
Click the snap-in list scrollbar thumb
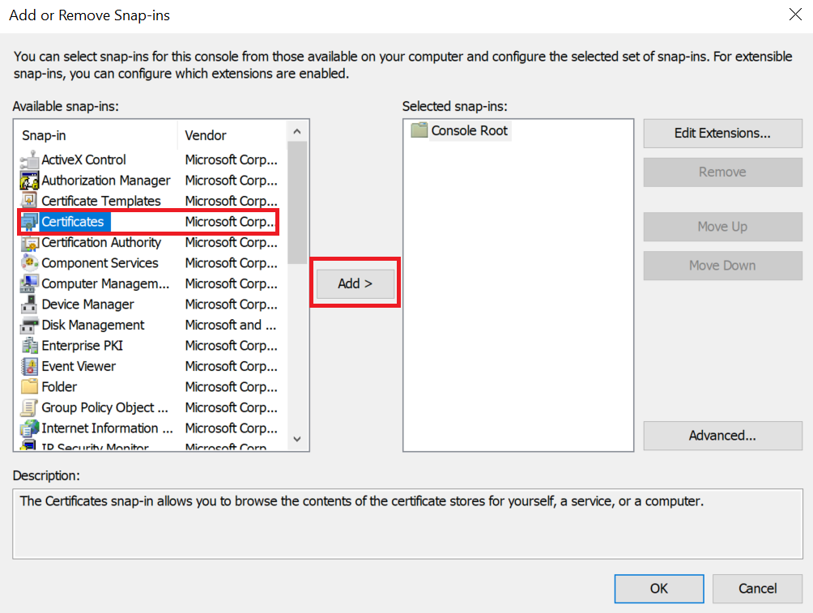click(297, 202)
